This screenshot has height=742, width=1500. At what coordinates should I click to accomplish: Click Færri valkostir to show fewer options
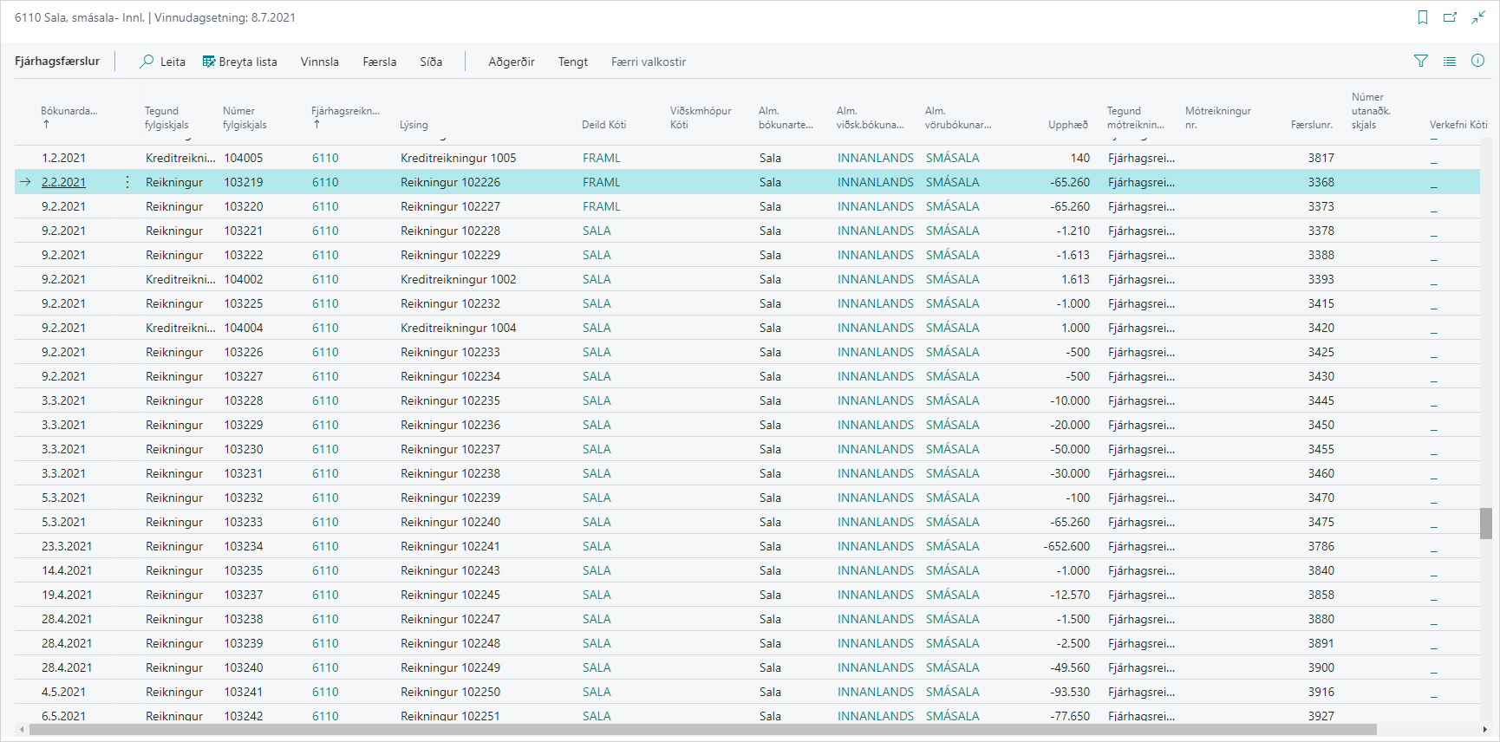[x=649, y=62]
